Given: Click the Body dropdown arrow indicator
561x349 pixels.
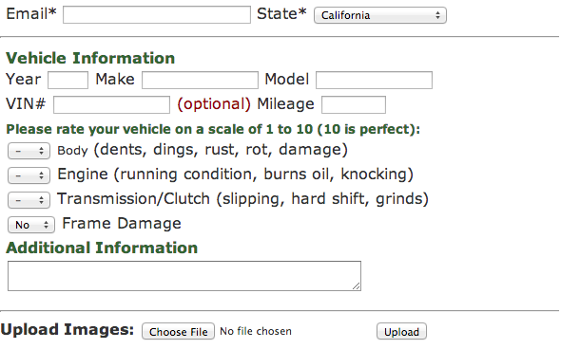Looking at the screenshot, I should tap(42, 151).
